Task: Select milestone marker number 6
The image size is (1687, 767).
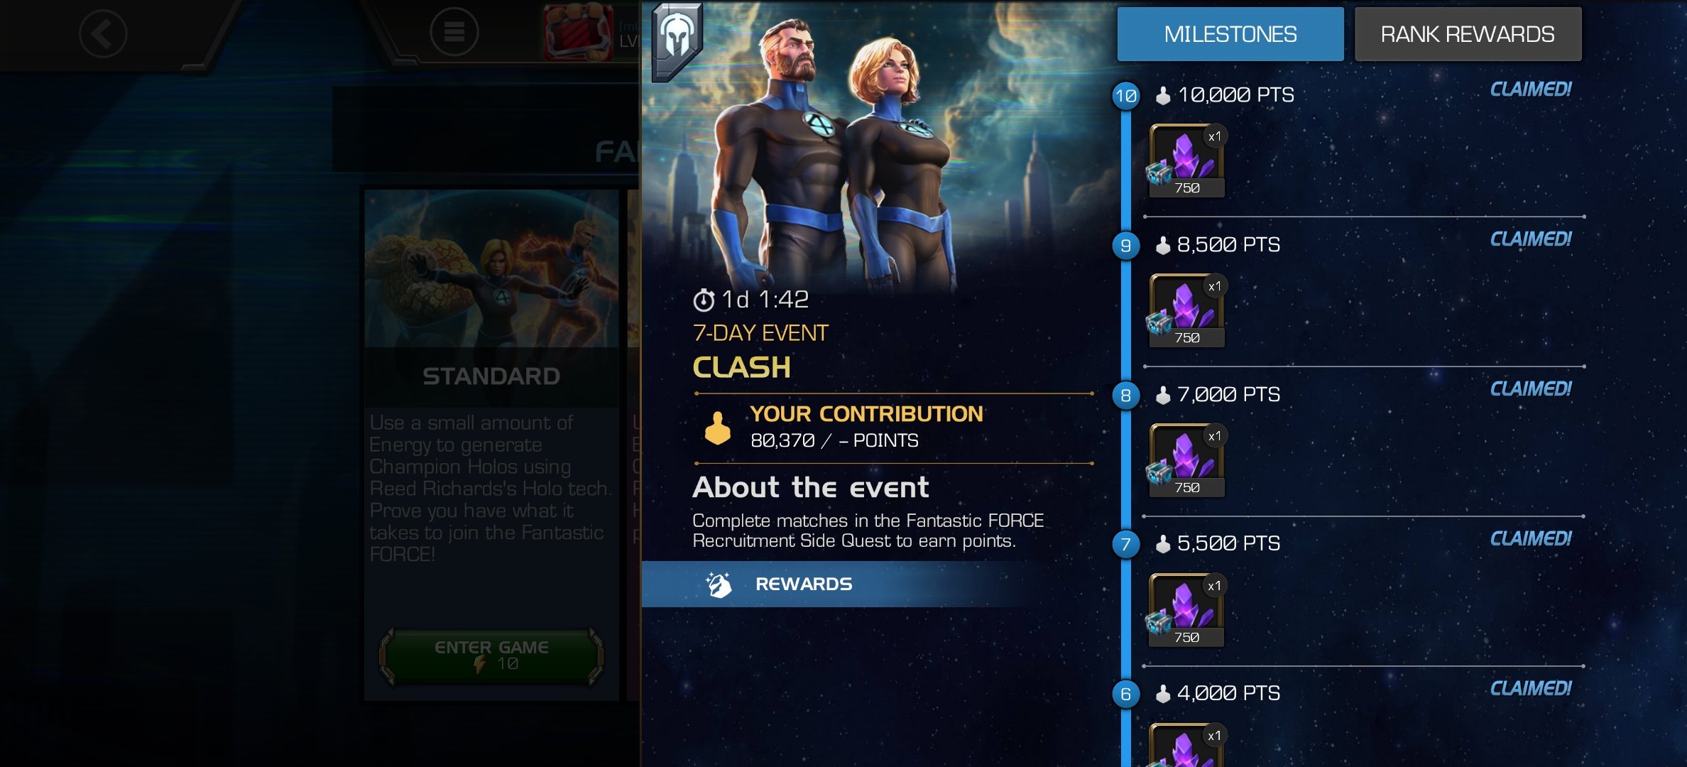Action: [x=1126, y=694]
